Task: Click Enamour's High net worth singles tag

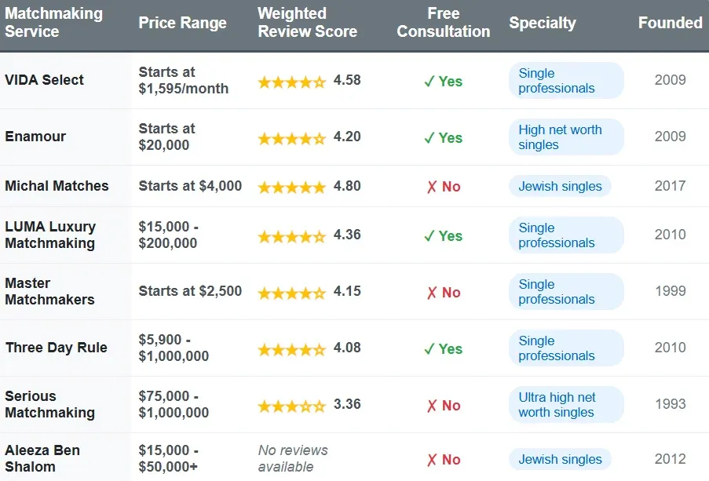Action: click(x=565, y=137)
